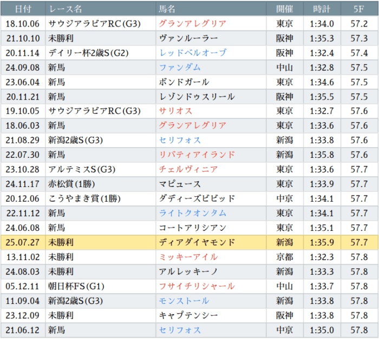Open the ライトクオンタム horse link
This screenshot has height=339, width=379.
click(193, 213)
